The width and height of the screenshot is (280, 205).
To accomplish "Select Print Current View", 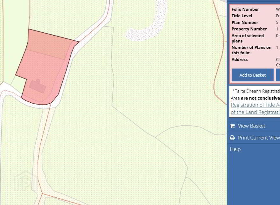I will coord(259,138).
